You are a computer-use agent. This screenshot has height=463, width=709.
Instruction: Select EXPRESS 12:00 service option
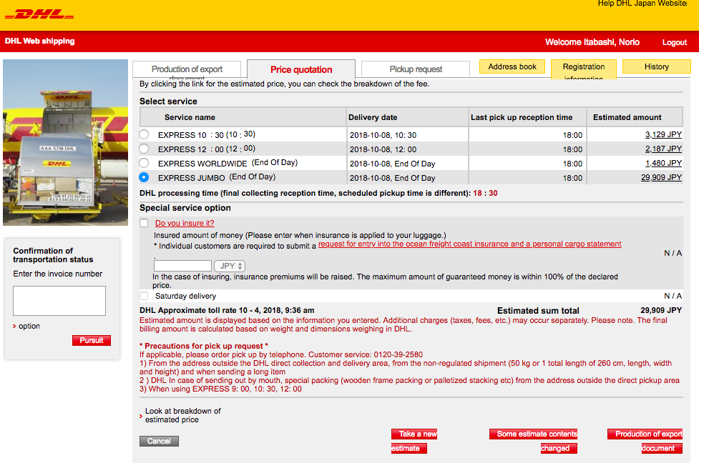point(145,149)
